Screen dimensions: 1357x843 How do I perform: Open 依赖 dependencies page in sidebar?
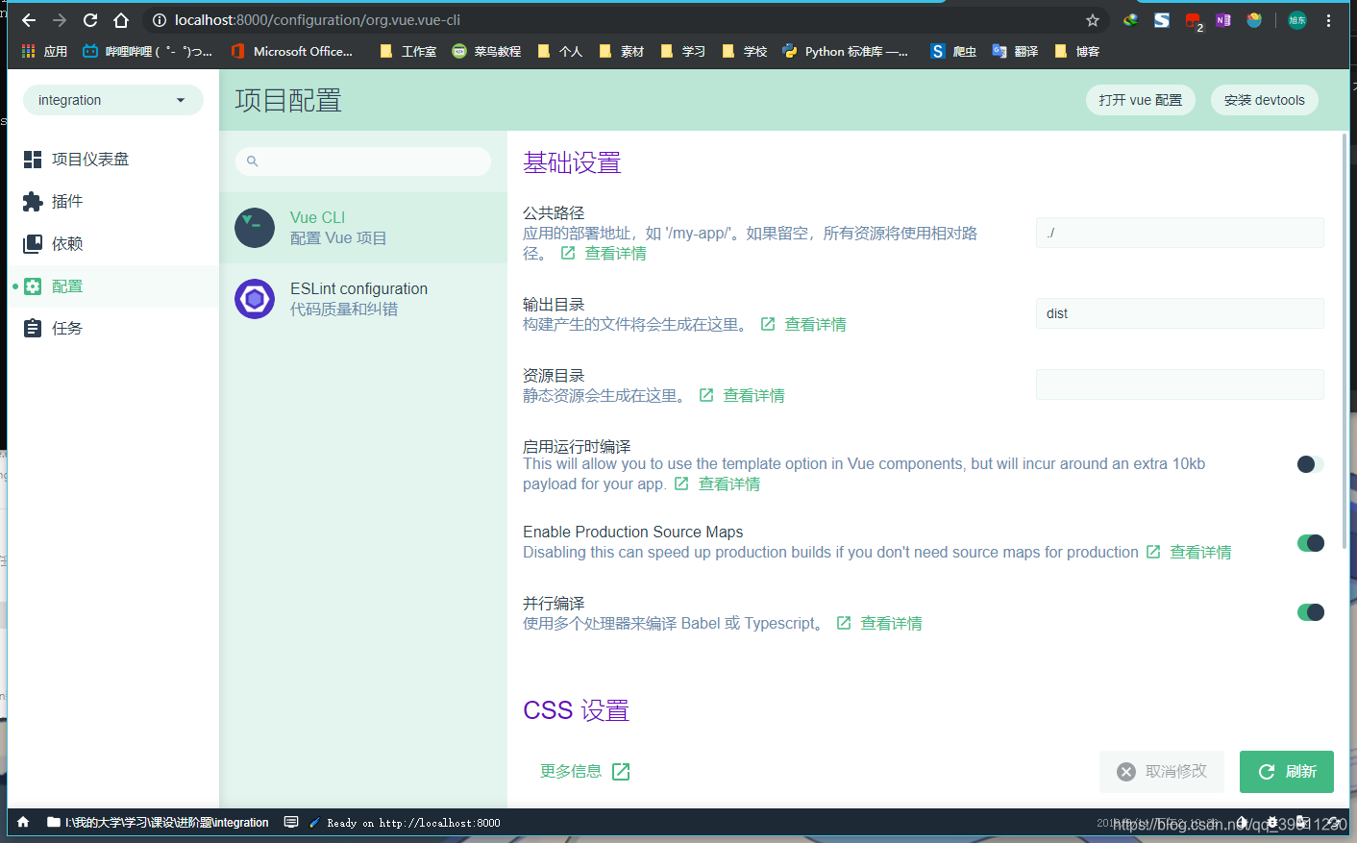(113, 244)
